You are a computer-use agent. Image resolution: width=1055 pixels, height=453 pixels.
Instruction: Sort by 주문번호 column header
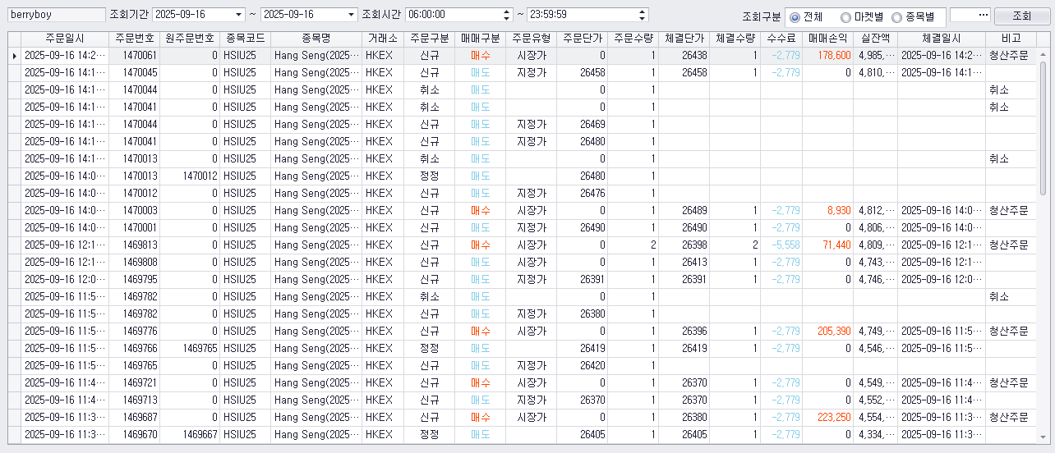click(135, 39)
